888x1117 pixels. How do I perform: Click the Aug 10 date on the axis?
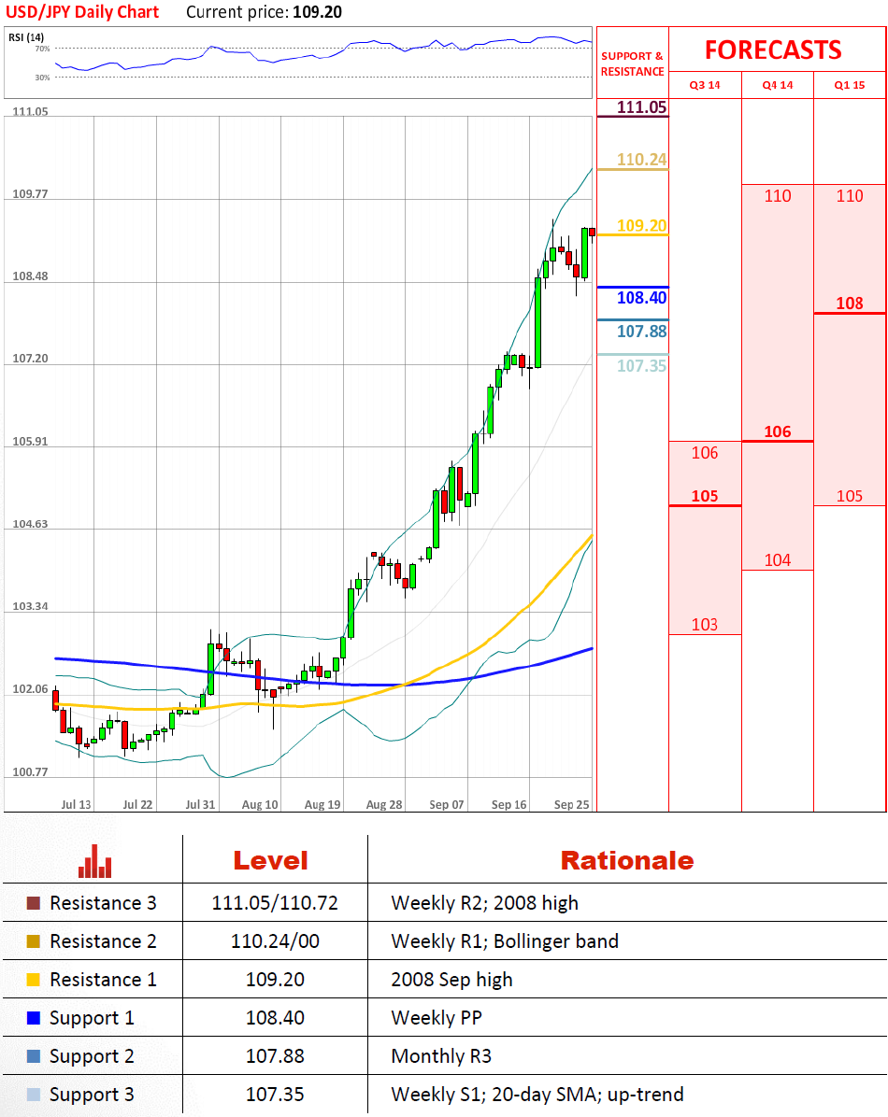tap(261, 804)
